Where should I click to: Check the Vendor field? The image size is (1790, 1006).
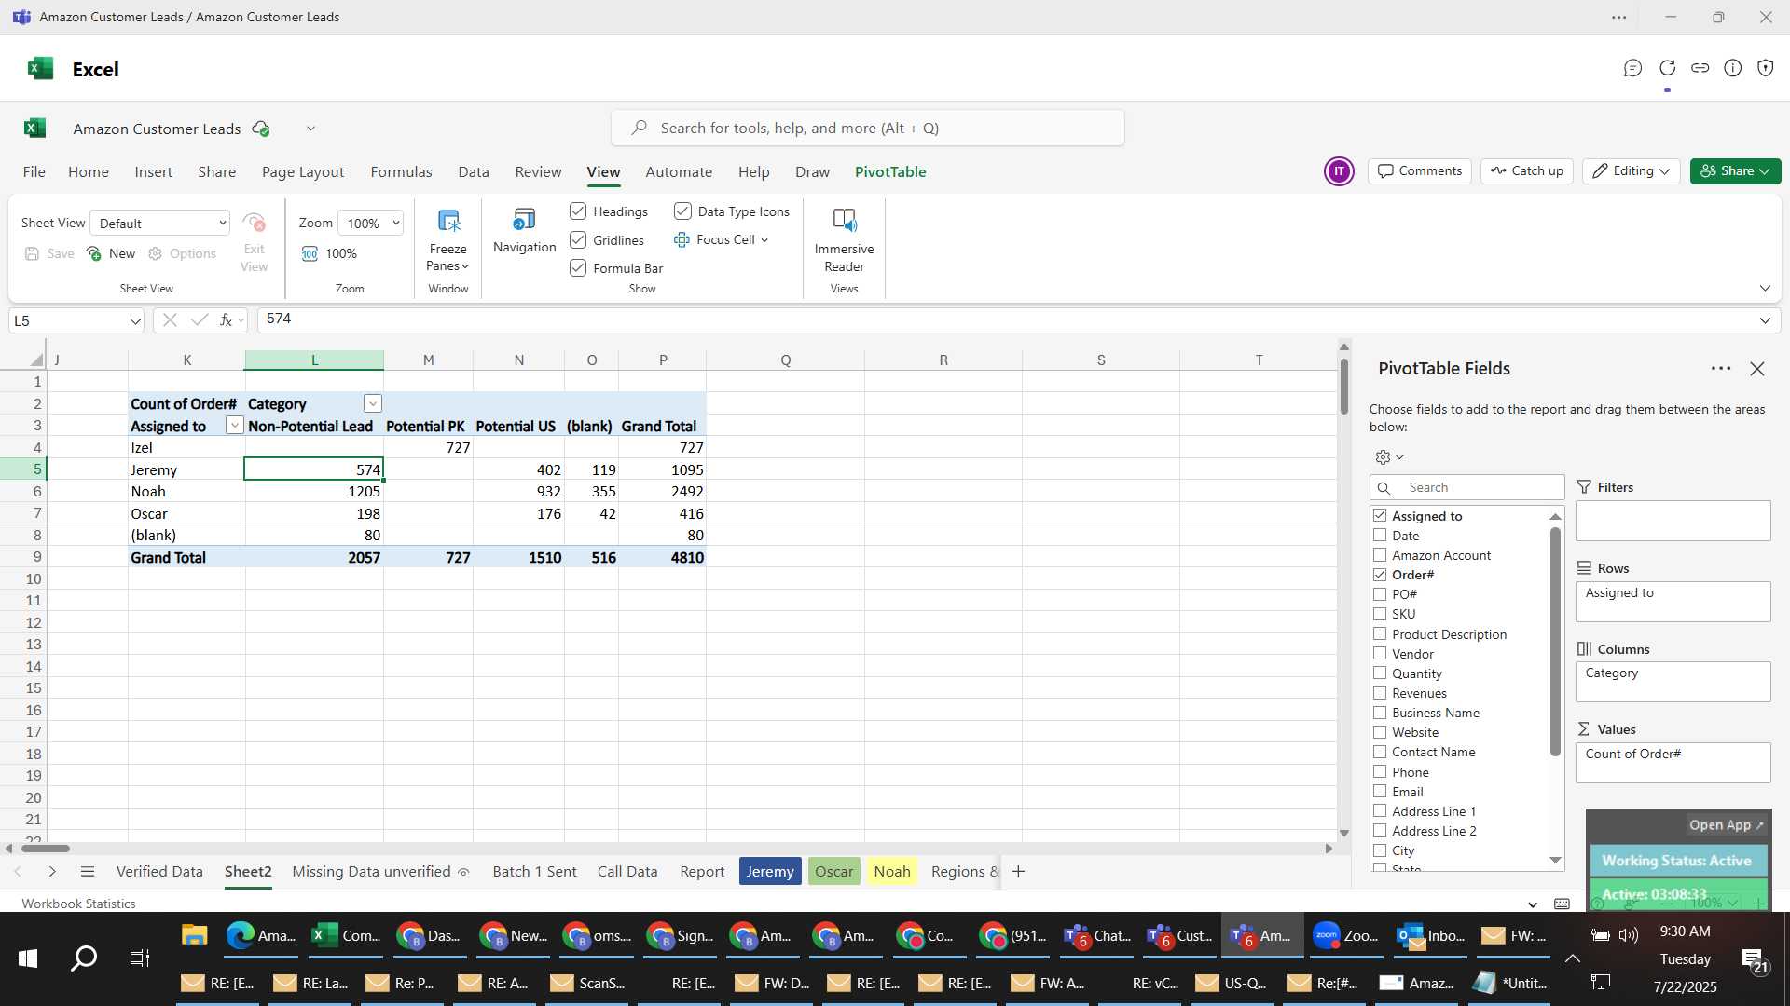(x=1380, y=653)
